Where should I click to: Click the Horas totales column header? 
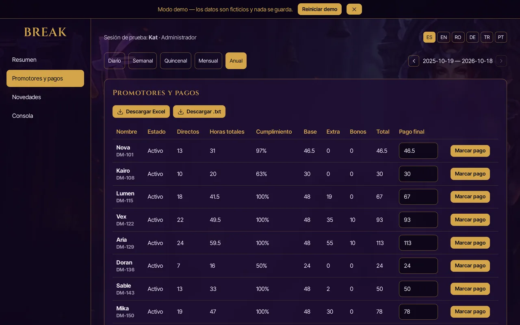[x=227, y=132]
